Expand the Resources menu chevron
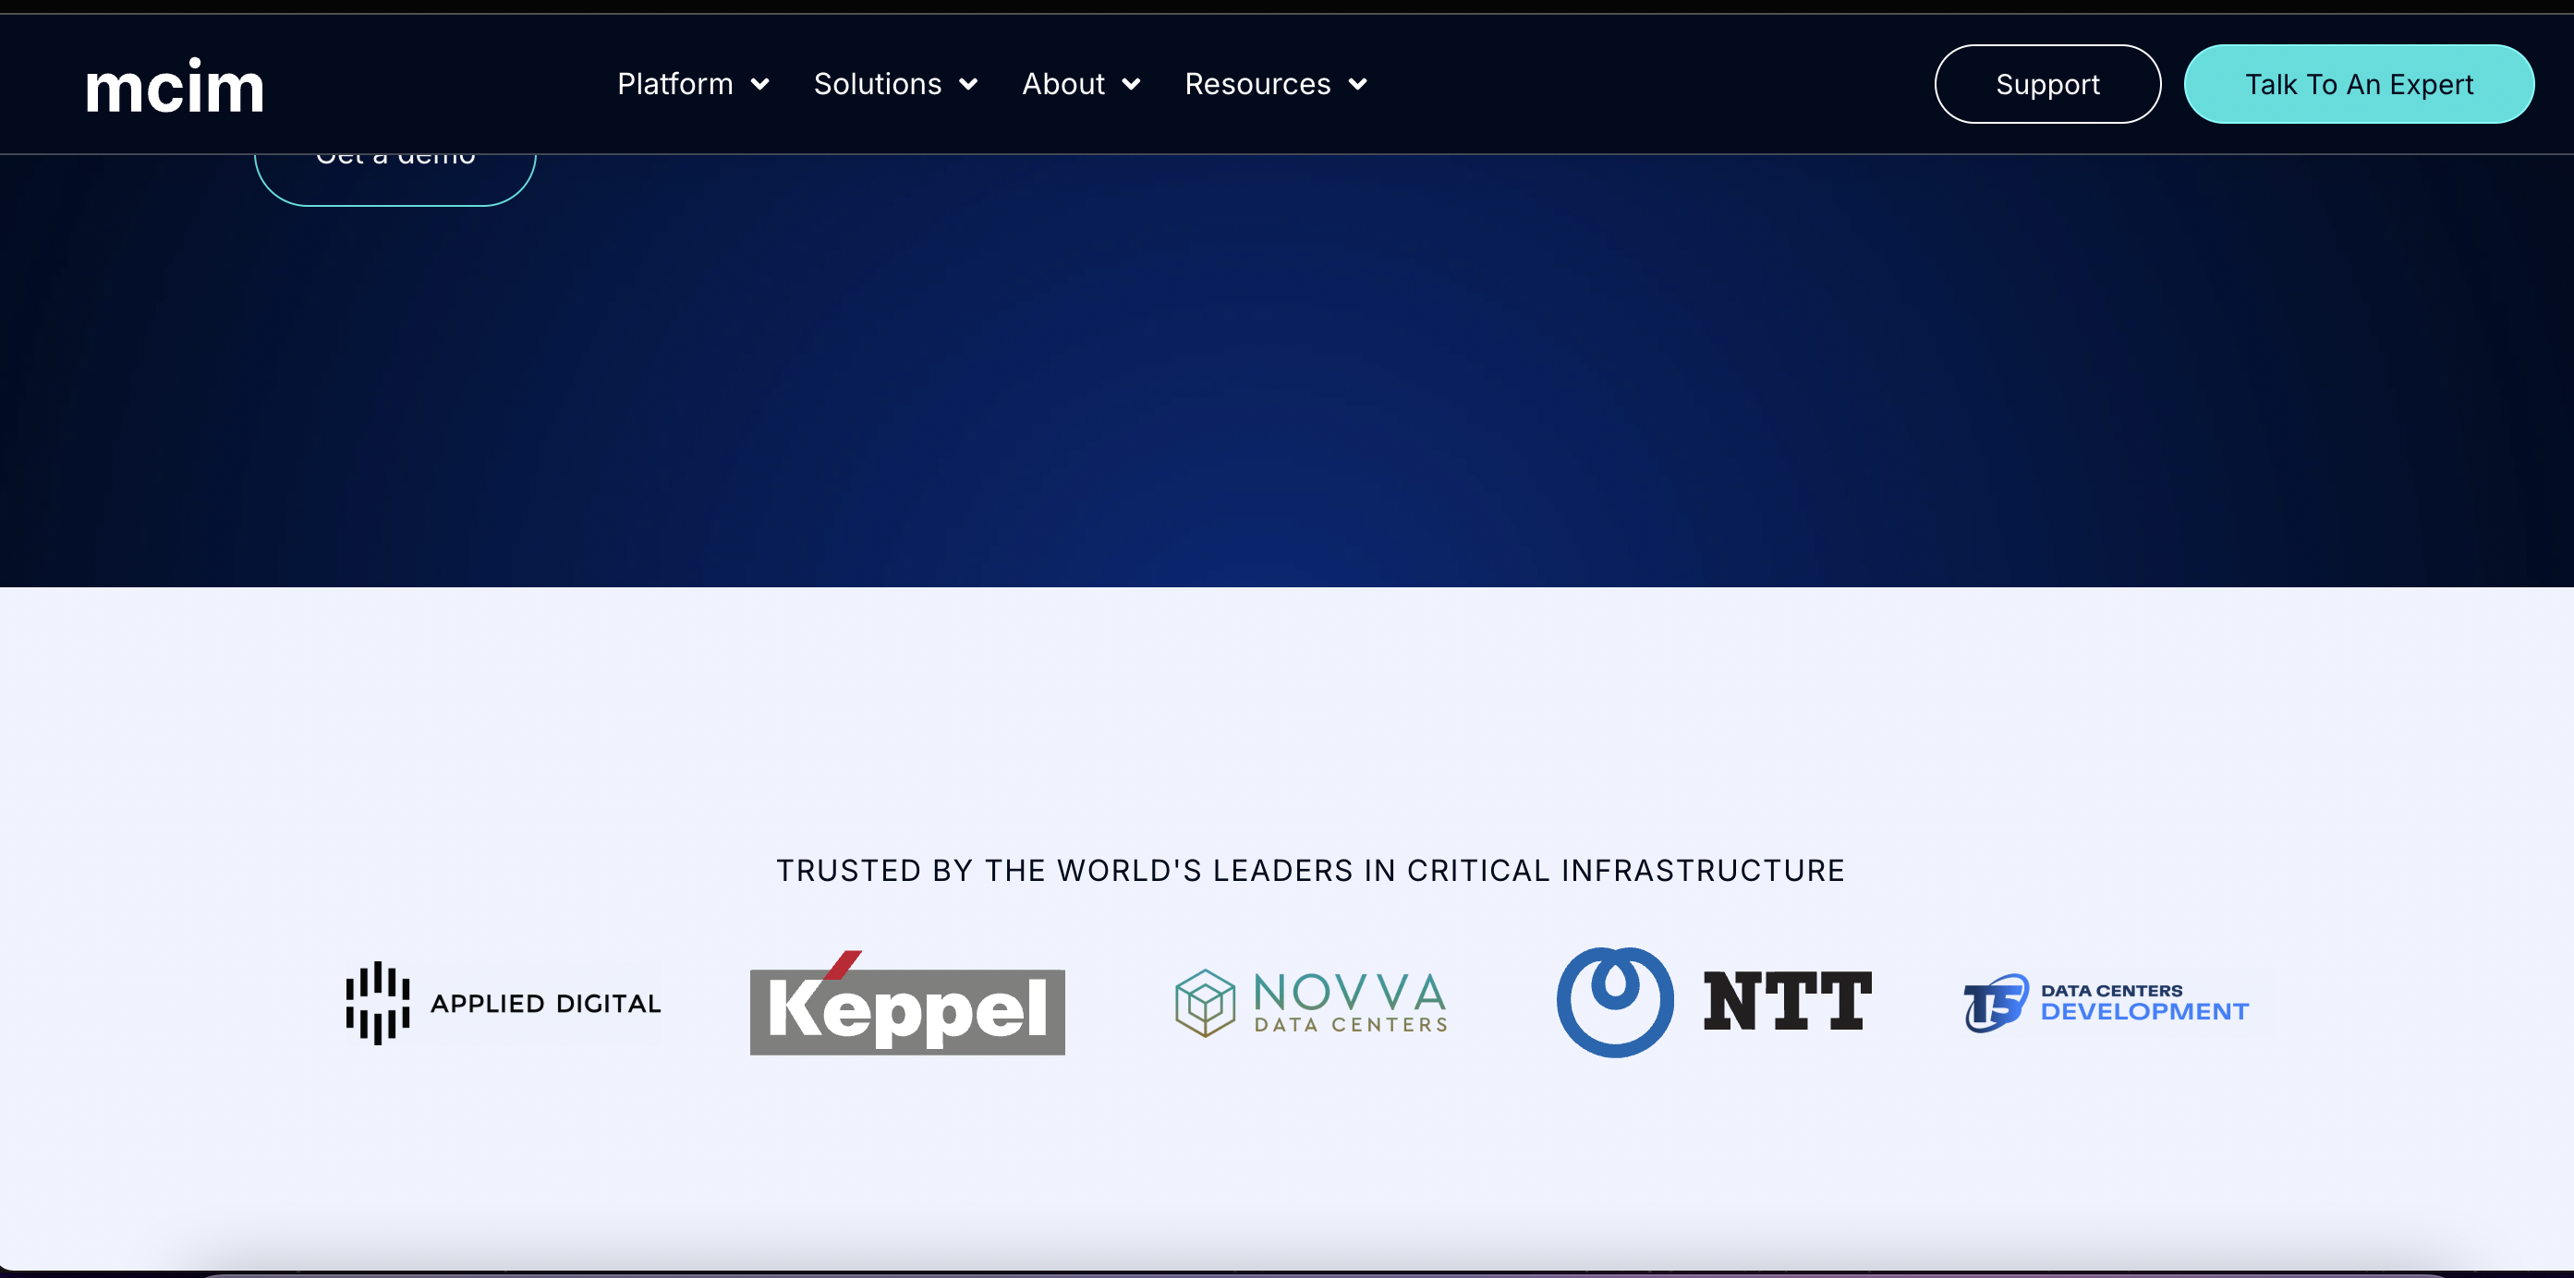 (x=1358, y=85)
